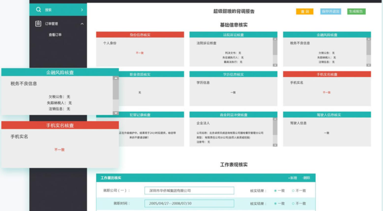Click scroll-down arrow in 法院诉讼核查 card
The image size is (383, 211).
(x=275, y=65)
